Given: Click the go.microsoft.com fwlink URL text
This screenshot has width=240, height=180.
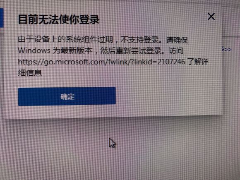Looking at the screenshot, I should pyautogui.click(x=101, y=62).
